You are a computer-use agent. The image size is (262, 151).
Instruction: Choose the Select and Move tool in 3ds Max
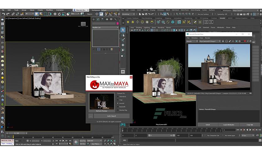coord(55,14)
